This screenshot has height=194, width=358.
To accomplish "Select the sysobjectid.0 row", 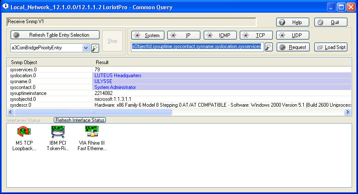I will tap(179, 99).
